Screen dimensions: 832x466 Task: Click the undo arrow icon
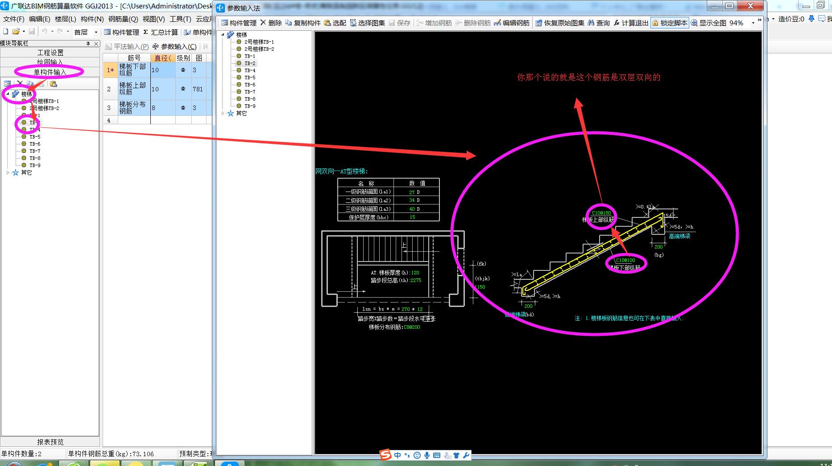pyautogui.click(x=45, y=32)
